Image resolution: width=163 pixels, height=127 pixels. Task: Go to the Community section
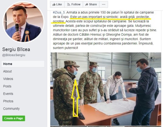point(11,109)
